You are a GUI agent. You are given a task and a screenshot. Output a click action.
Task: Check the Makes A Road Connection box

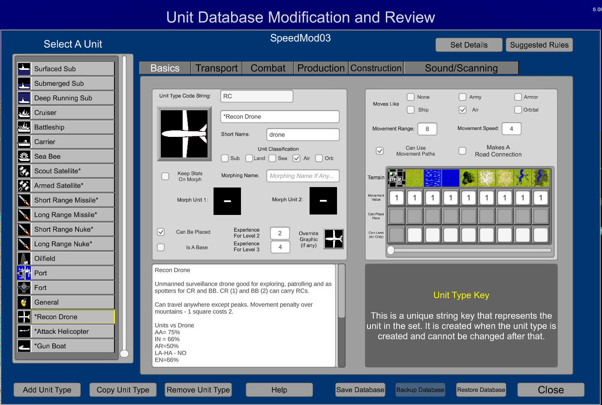coord(462,151)
